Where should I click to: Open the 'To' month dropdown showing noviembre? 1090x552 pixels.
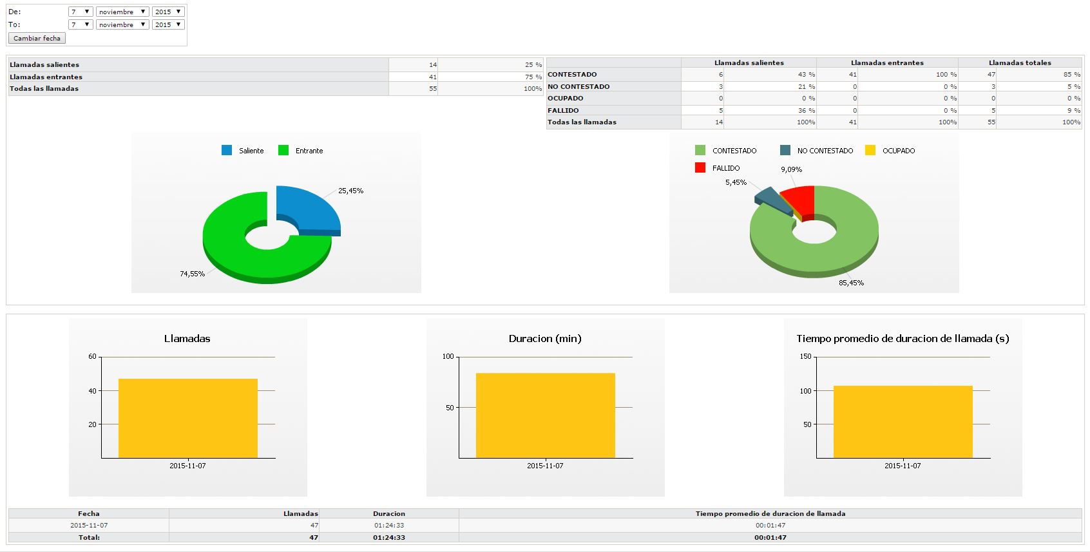pyautogui.click(x=122, y=24)
